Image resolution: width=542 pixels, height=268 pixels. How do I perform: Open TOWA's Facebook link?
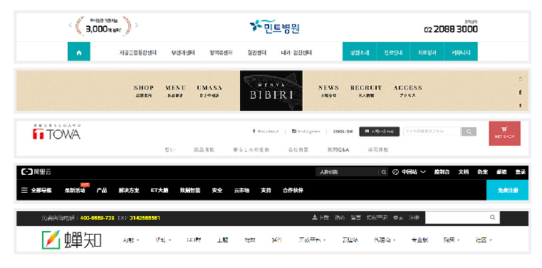pyautogui.click(x=266, y=132)
